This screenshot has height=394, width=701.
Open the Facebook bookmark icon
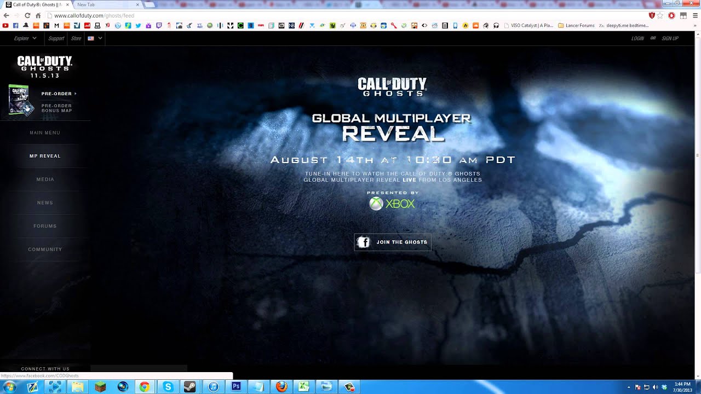click(15, 25)
